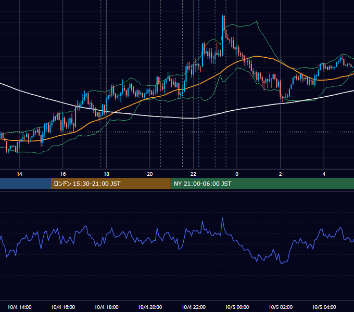This screenshot has height=312, width=354.
Task: Click the 10/4 16:00 time label
Action: pyautogui.click(x=63, y=307)
